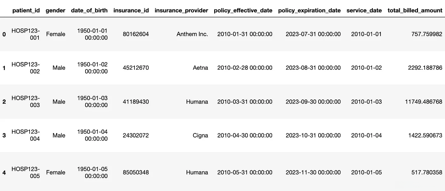Select patient ID HOSP123-001 cell
The width and height of the screenshot is (445, 191).
point(26,34)
